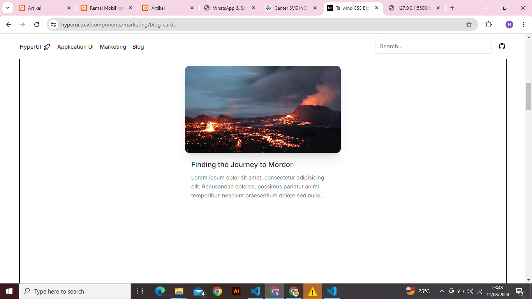Click the Marketing navigation link
The image size is (532, 299).
click(113, 47)
